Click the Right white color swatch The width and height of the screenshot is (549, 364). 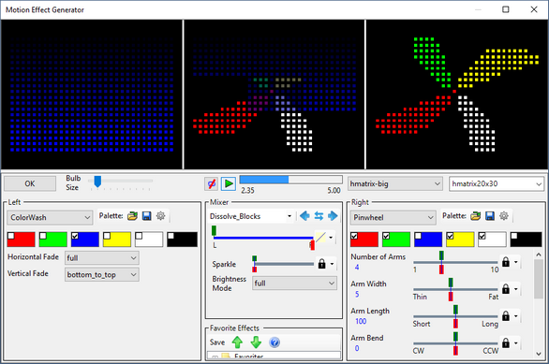492,240
